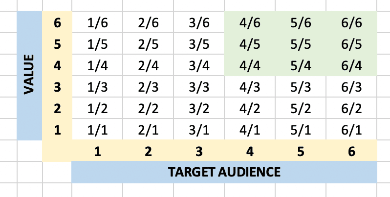Click the cell showing 3/3
390x197 pixels.
[199, 87]
